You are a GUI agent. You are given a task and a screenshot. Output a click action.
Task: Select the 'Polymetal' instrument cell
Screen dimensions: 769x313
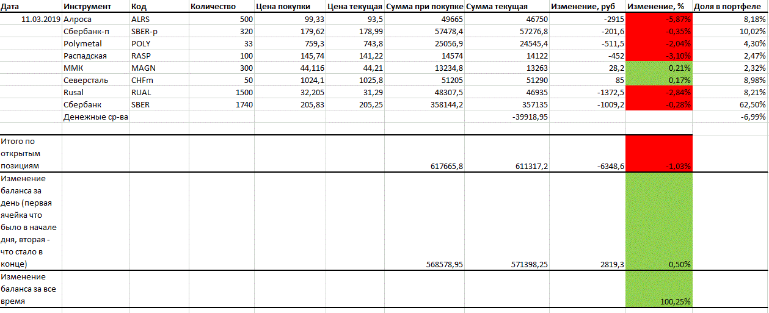click(96, 43)
